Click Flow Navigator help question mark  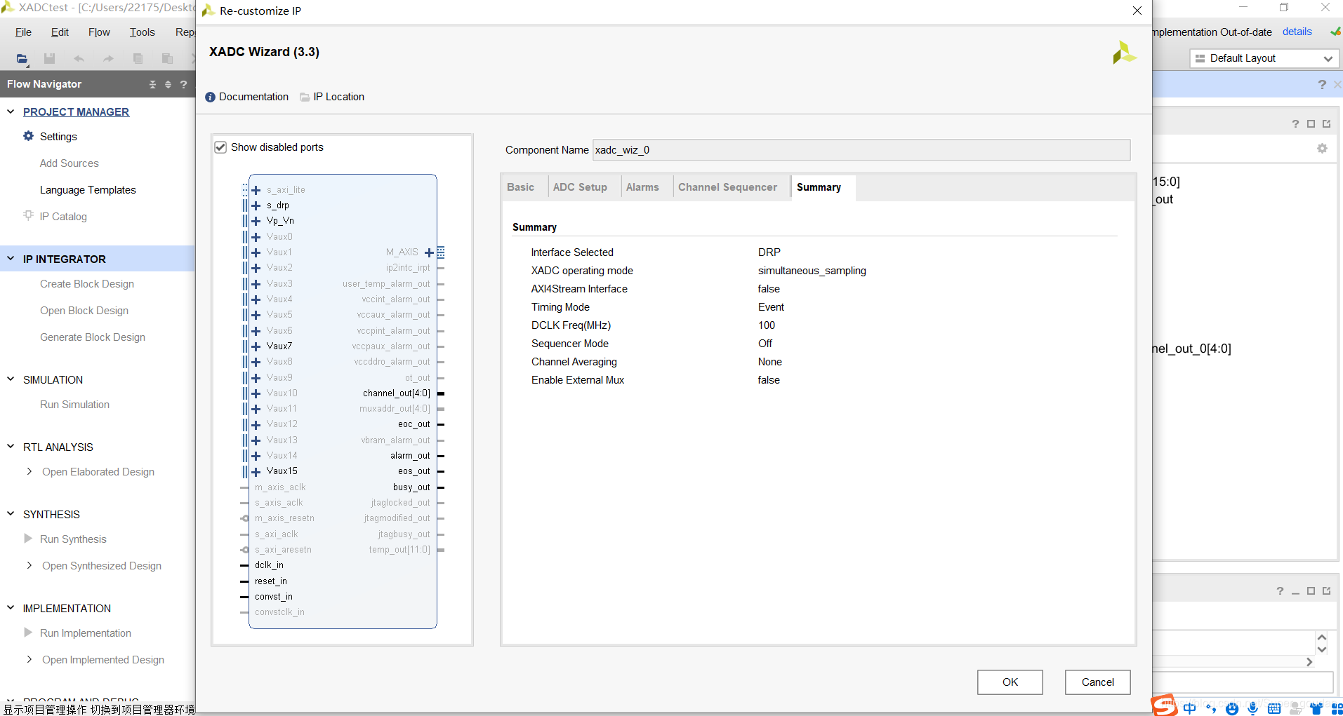184,84
